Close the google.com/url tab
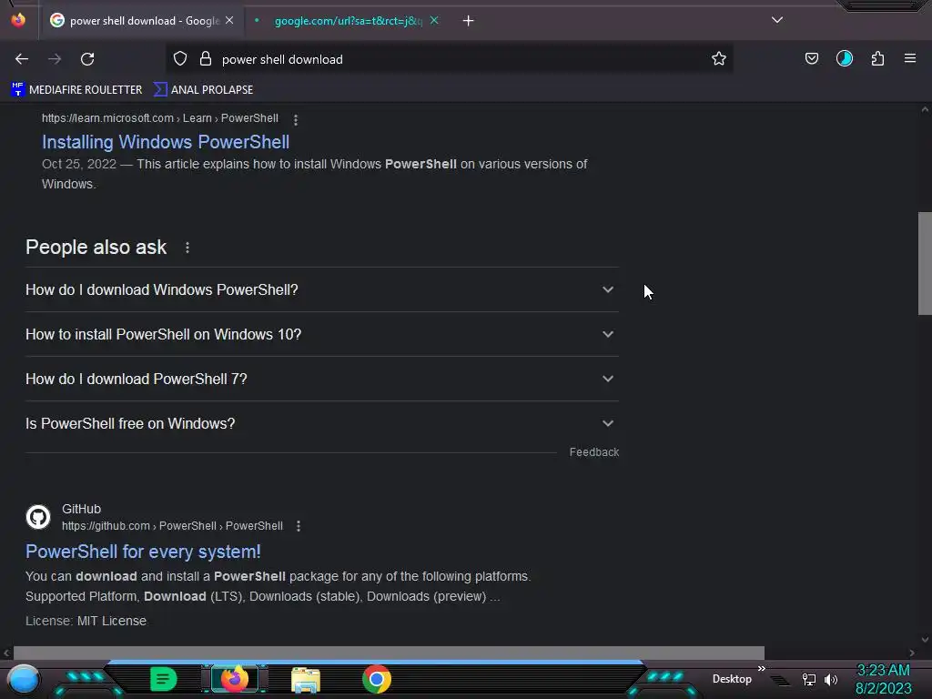932x699 pixels. pos(434,21)
